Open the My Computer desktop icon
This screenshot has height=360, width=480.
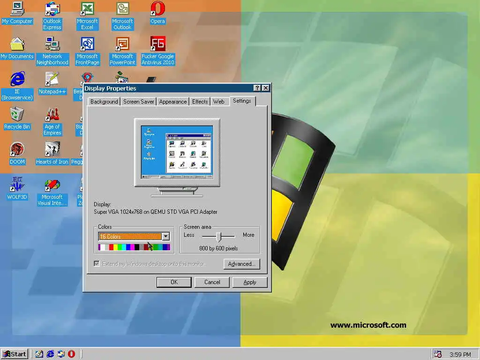[17, 13]
